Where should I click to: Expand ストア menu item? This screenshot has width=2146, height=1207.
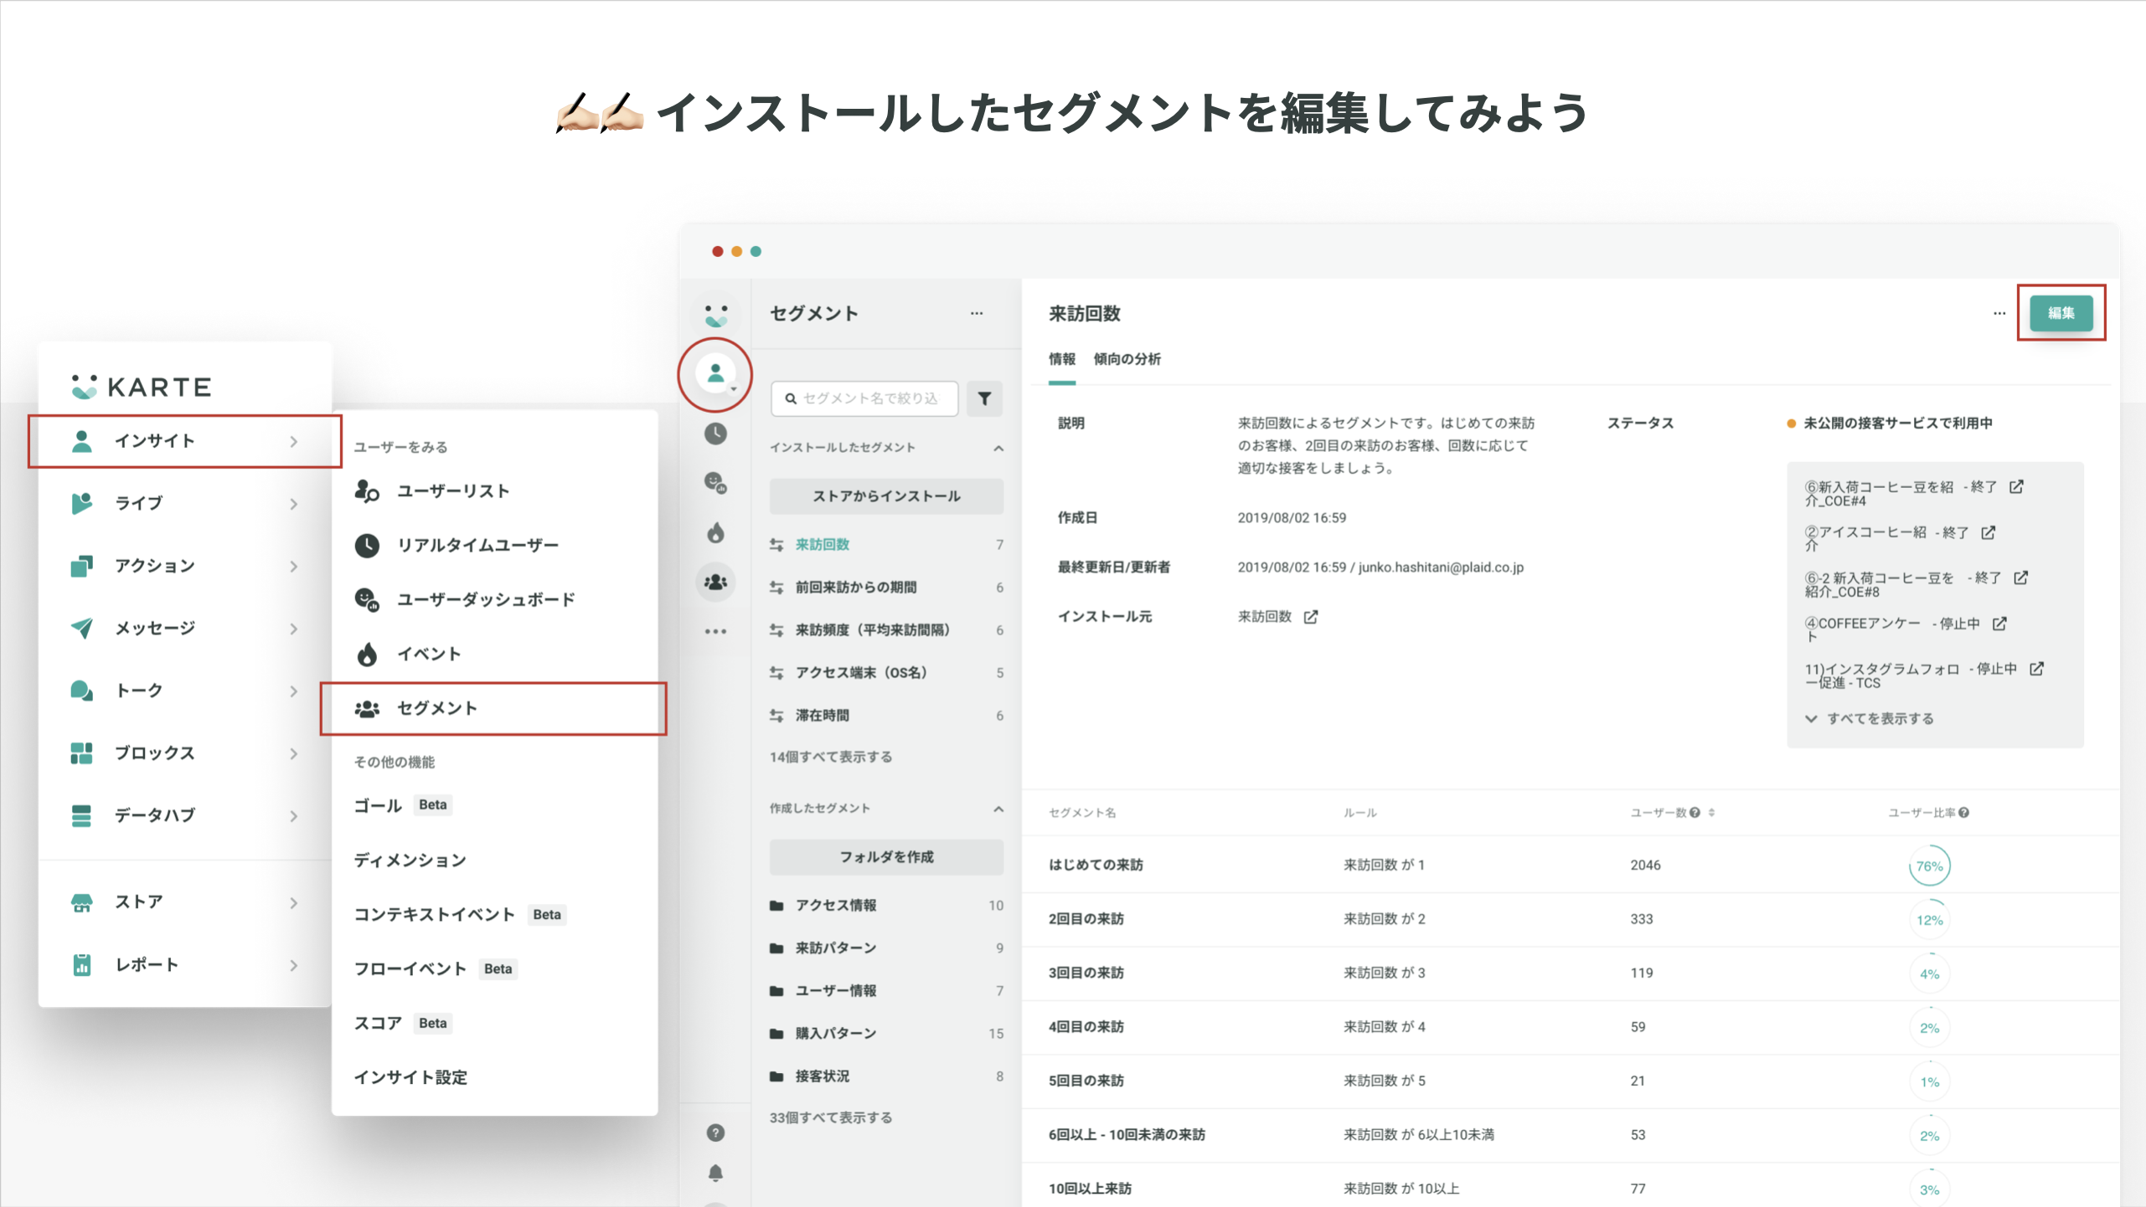click(x=185, y=902)
